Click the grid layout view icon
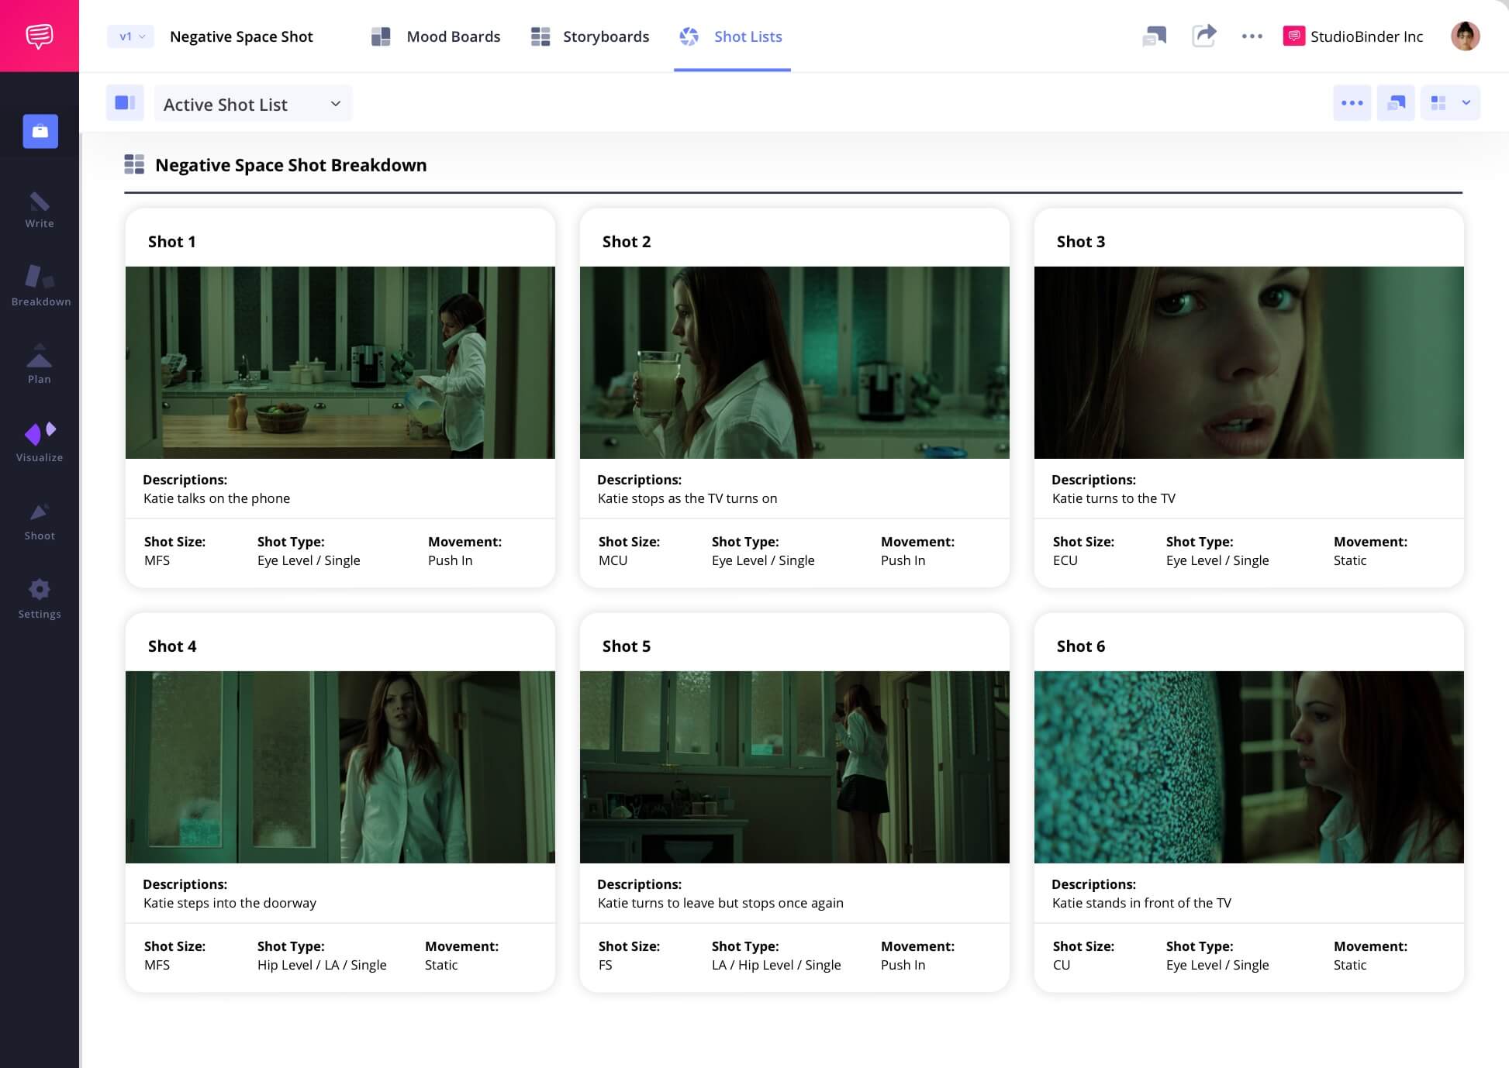 click(1438, 102)
